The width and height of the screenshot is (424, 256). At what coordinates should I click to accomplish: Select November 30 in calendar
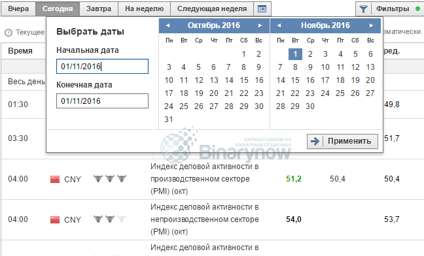[310, 106]
